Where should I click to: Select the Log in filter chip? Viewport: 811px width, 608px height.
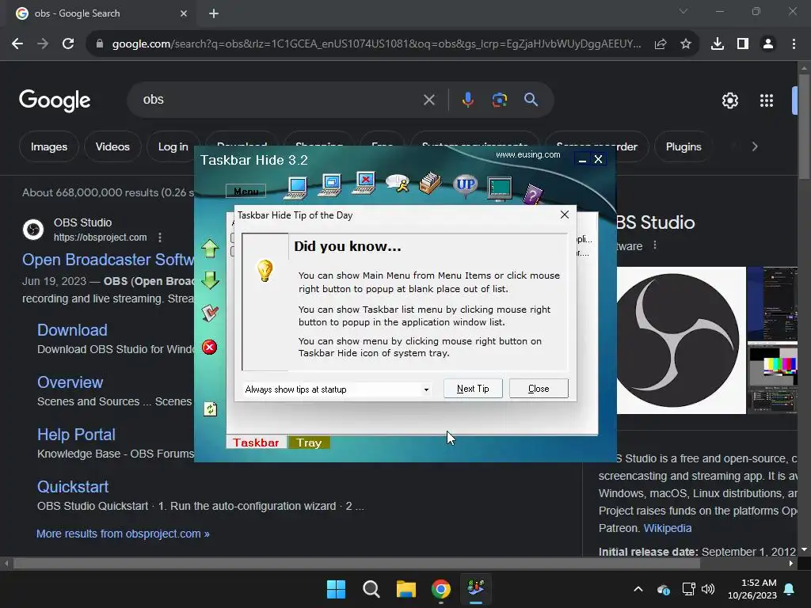pyautogui.click(x=173, y=146)
